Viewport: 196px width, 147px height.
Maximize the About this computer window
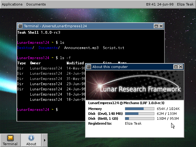click(x=176, y=67)
